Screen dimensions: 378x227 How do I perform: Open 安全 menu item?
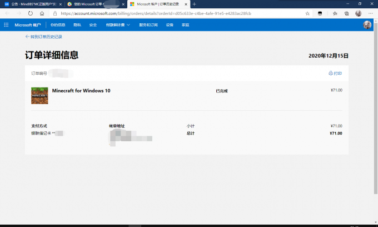pyautogui.click(x=93, y=25)
